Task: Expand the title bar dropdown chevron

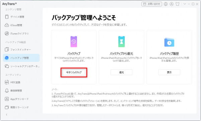Action: pos(185,4)
